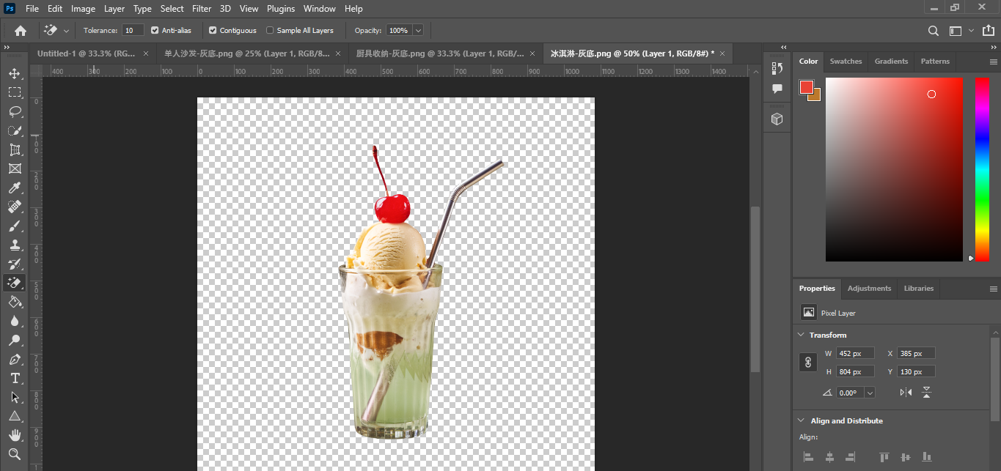The height and width of the screenshot is (471, 1001).
Task: Open the Color panel flyout menu
Action: click(994, 62)
